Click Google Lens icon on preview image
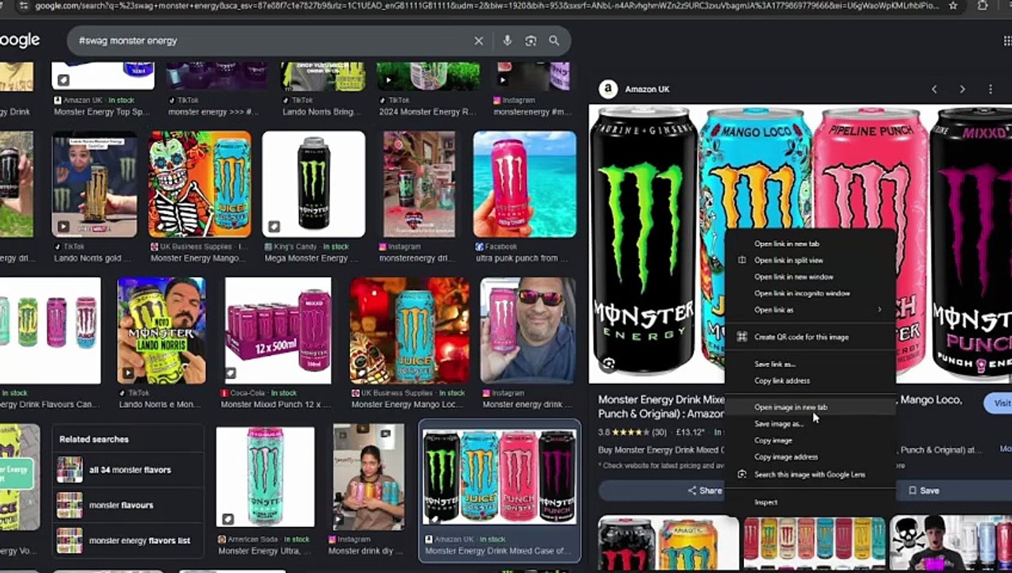This screenshot has height=573, width=1012. (609, 364)
